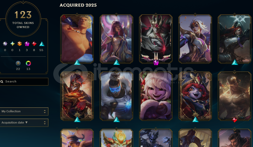The width and height of the screenshot is (253, 147).
Task: Open the Acquisition date sort dropdown
Action: 24,123
